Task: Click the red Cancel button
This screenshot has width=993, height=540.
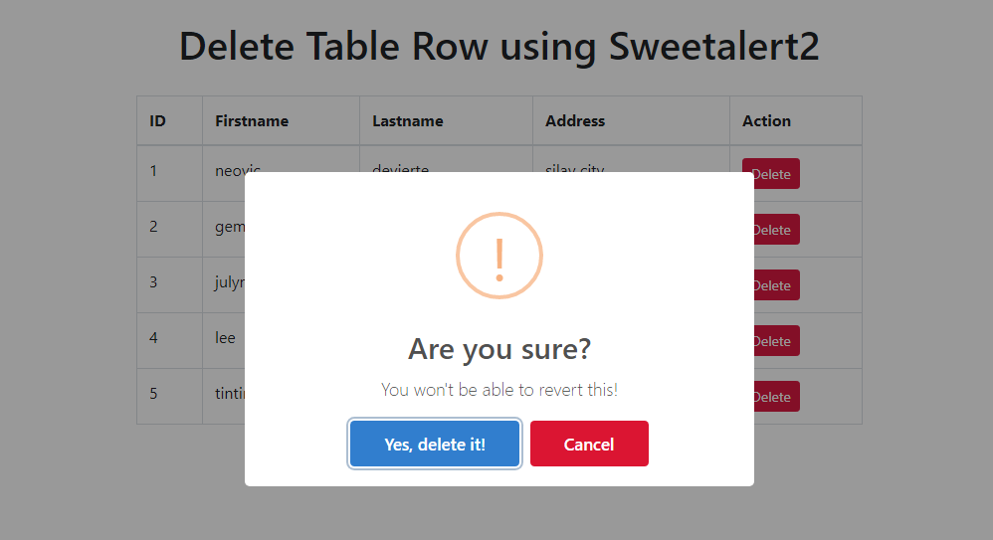Action: [x=589, y=444]
